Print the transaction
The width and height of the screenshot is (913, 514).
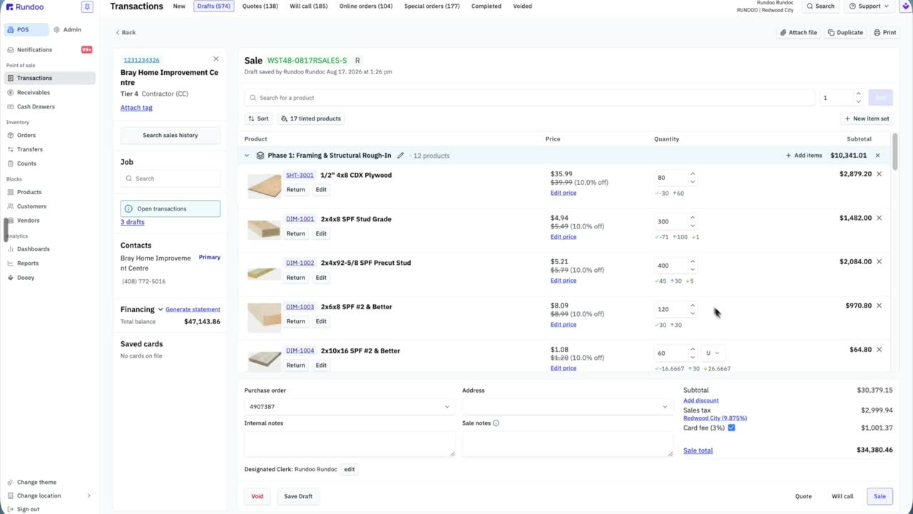[885, 32]
